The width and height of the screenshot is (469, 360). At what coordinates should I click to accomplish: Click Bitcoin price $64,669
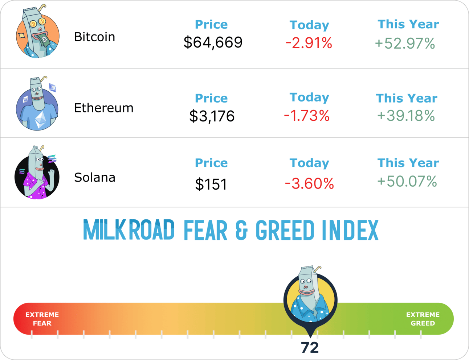tap(213, 42)
